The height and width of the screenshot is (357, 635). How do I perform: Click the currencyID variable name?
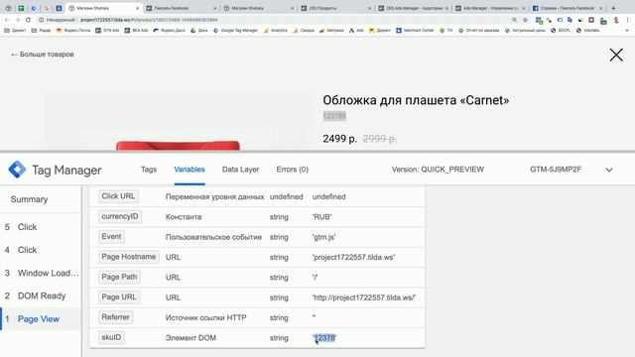120,216
